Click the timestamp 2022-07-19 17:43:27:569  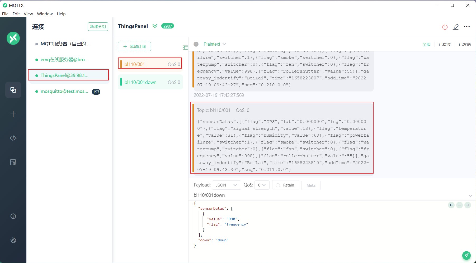point(219,95)
